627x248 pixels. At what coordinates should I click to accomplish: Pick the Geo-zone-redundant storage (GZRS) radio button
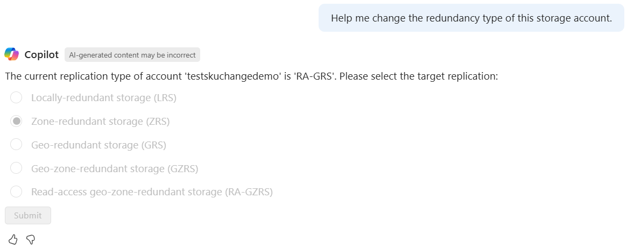tap(16, 168)
